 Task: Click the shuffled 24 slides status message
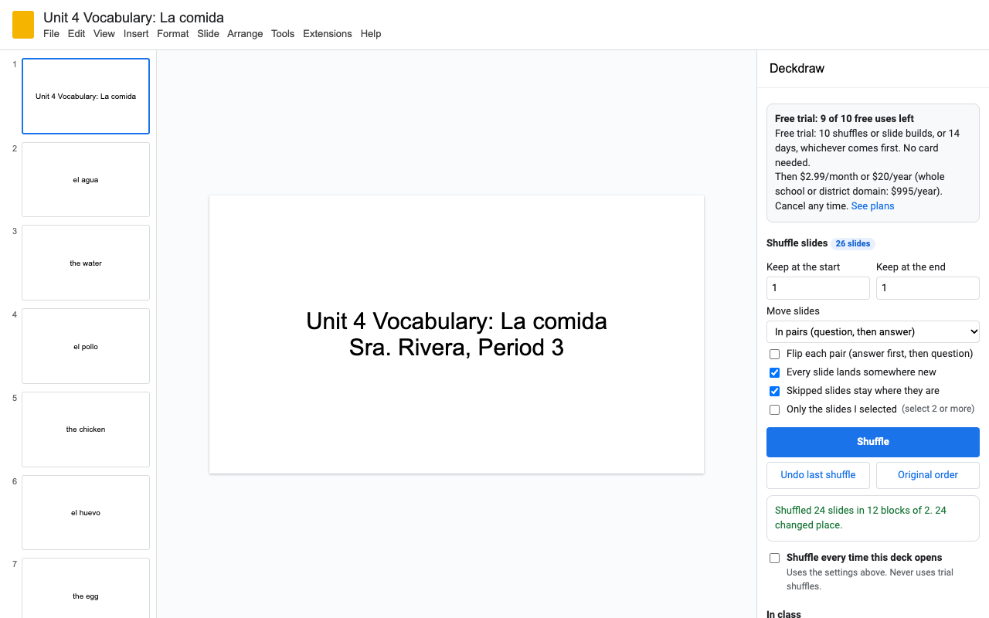[x=873, y=518]
